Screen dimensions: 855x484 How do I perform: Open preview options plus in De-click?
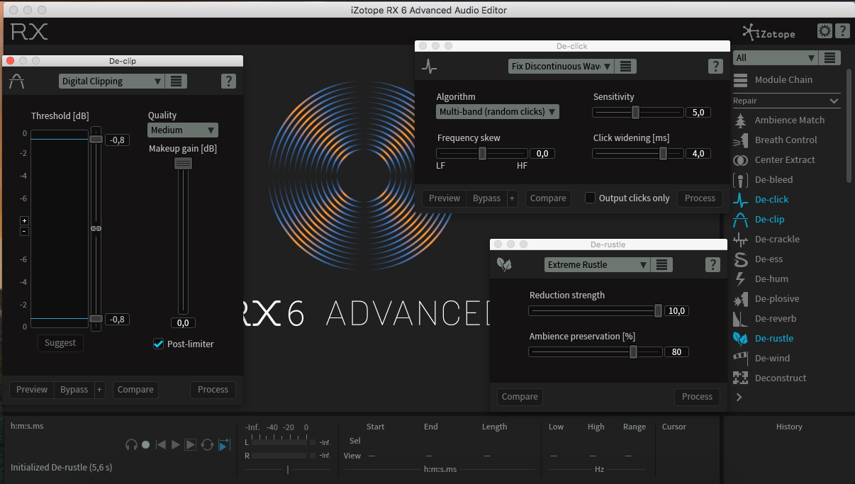[x=512, y=198]
